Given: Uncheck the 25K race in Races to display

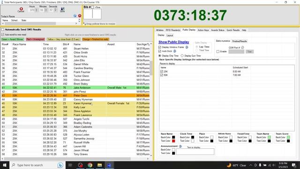Looking at the screenshot, I should (162, 71).
